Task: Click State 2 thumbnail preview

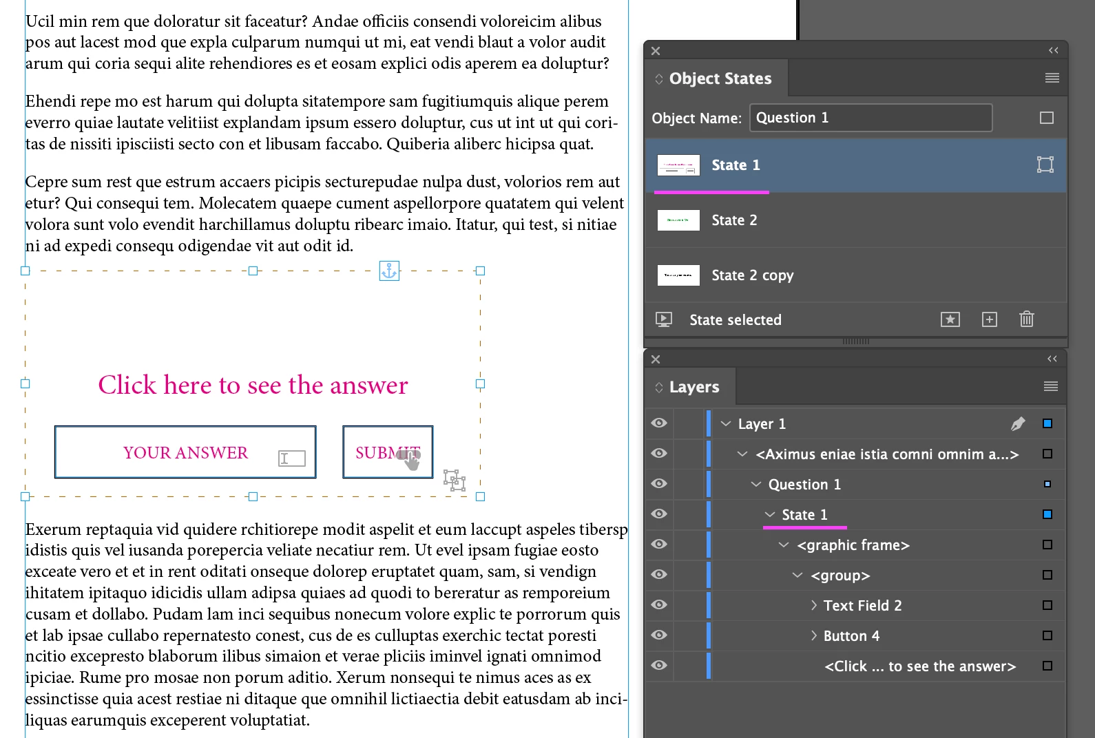Action: (x=678, y=220)
